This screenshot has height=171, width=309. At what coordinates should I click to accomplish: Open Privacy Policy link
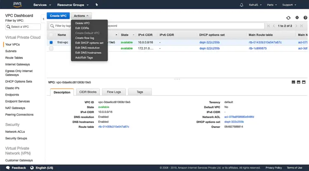point(274,168)
